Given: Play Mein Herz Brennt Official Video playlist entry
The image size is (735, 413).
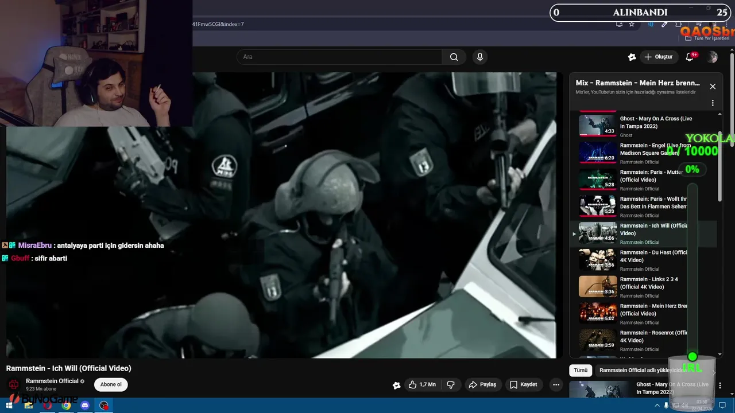Looking at the screenshot, I should point(643,314).
